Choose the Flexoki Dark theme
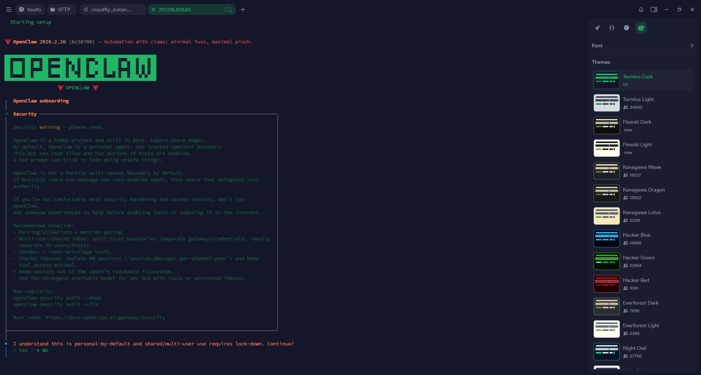 click(x=643, y=125)
